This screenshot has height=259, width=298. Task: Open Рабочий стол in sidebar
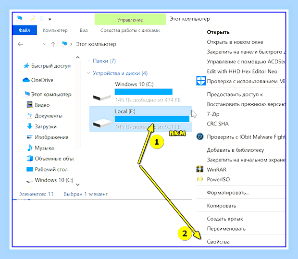pyautogui.click(x=51, y=169)
